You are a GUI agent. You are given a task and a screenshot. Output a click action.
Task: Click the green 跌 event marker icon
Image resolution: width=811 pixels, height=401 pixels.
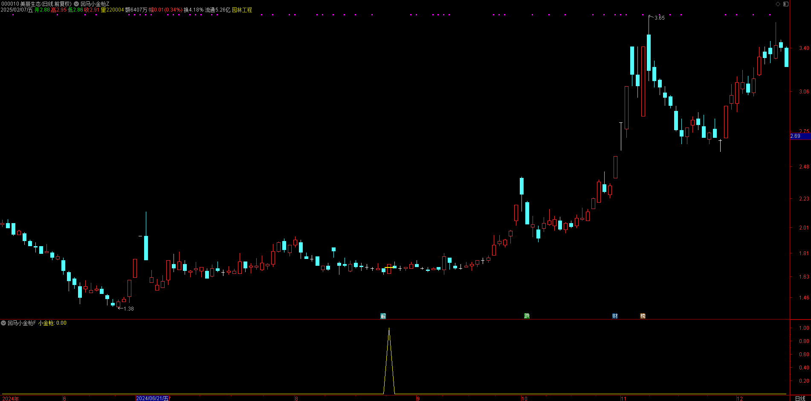(527, 316)
